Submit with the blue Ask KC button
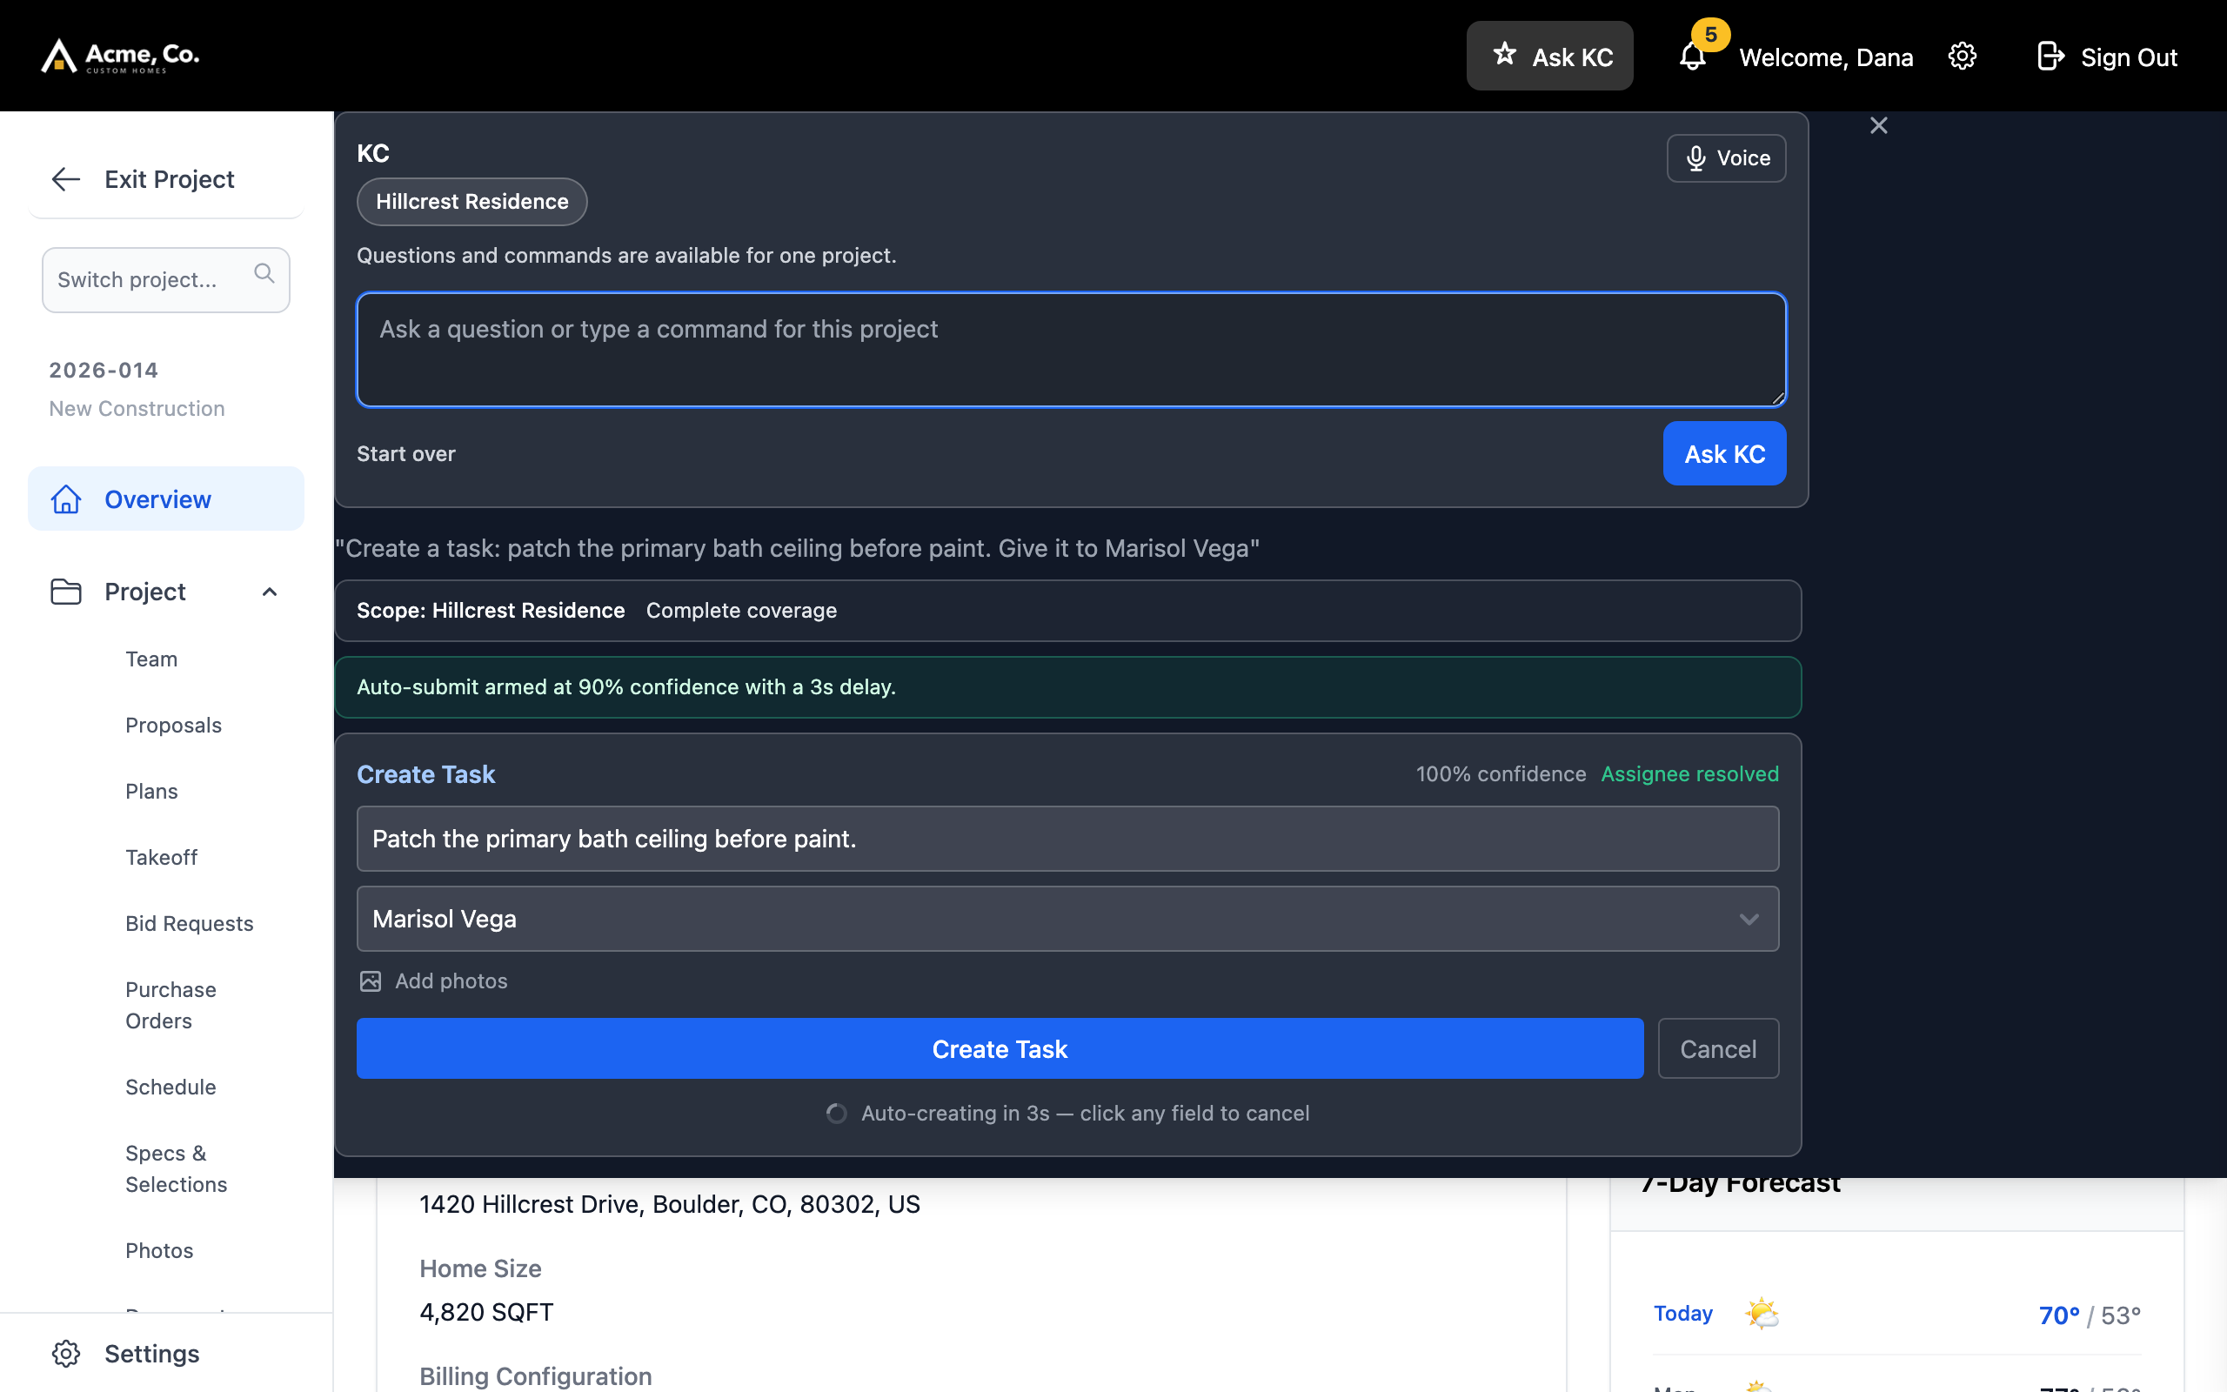Image resolution: width=2227 pixels, height=1392 pixels. pyautogui.click(x=1724, y=454)
